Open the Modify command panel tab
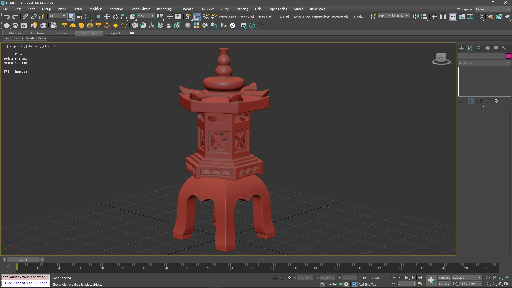512x288 pixels. click(x=470, y=48)
